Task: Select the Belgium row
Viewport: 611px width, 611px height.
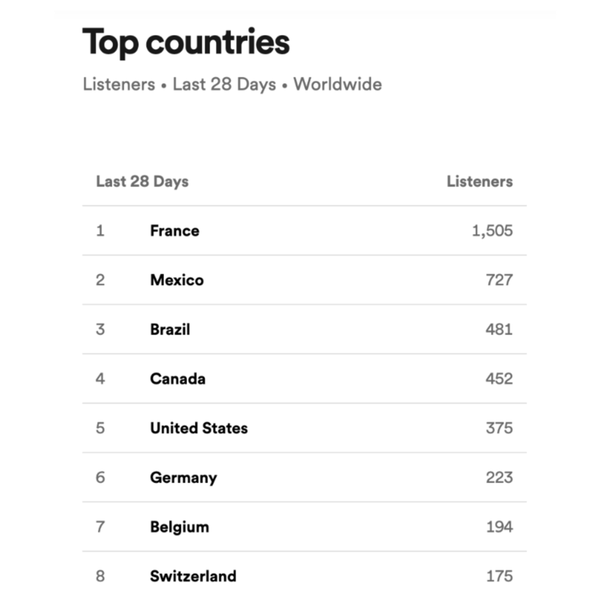Action: point(304,527)
